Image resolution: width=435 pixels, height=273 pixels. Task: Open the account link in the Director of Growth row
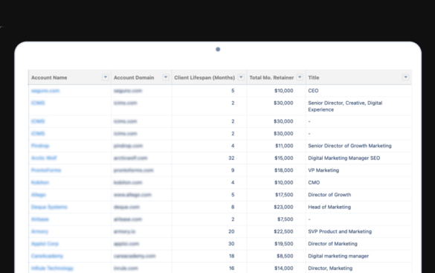point(38,195)
